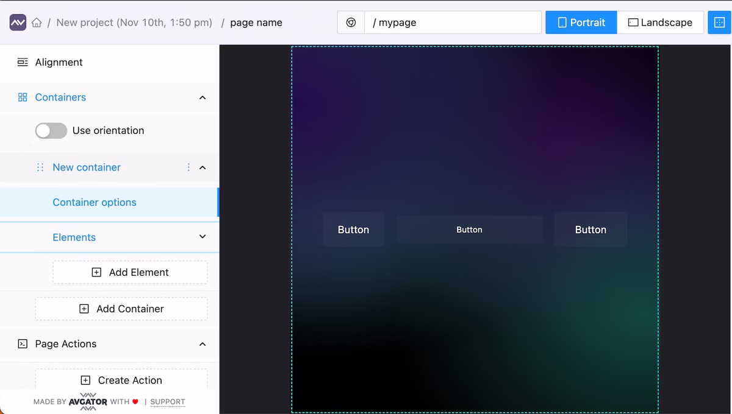Switch to Landscape orientation
Viewport: 732px width, 414px height.
(x=661, y=22)
